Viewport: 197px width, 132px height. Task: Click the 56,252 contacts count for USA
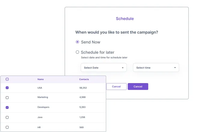click(x=83, y=88)
